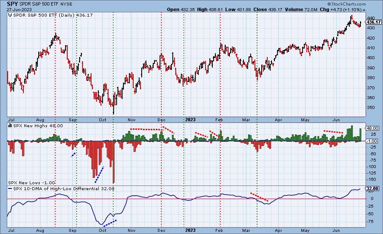Click the '2023' label on the bottom date axis
Screen dimensions: 383x234
point(190,230)
